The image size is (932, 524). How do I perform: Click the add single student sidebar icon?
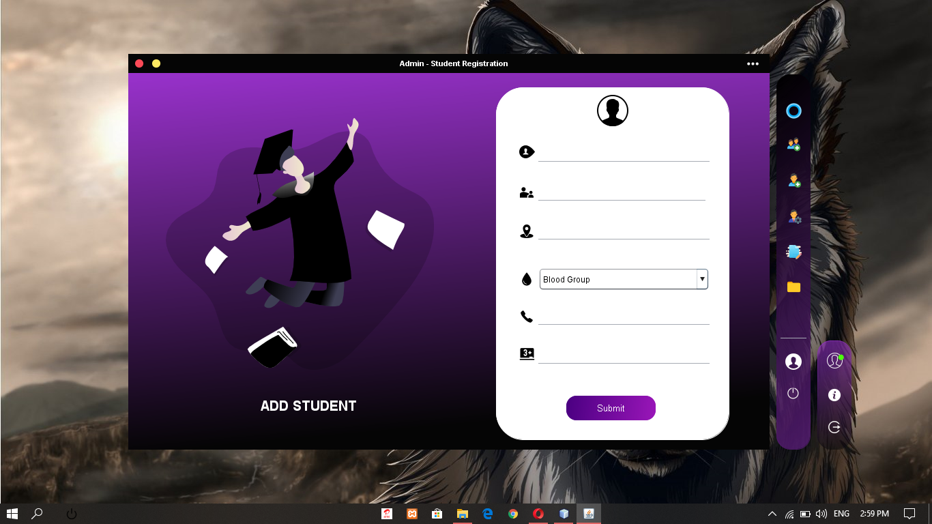pos(793,181)
